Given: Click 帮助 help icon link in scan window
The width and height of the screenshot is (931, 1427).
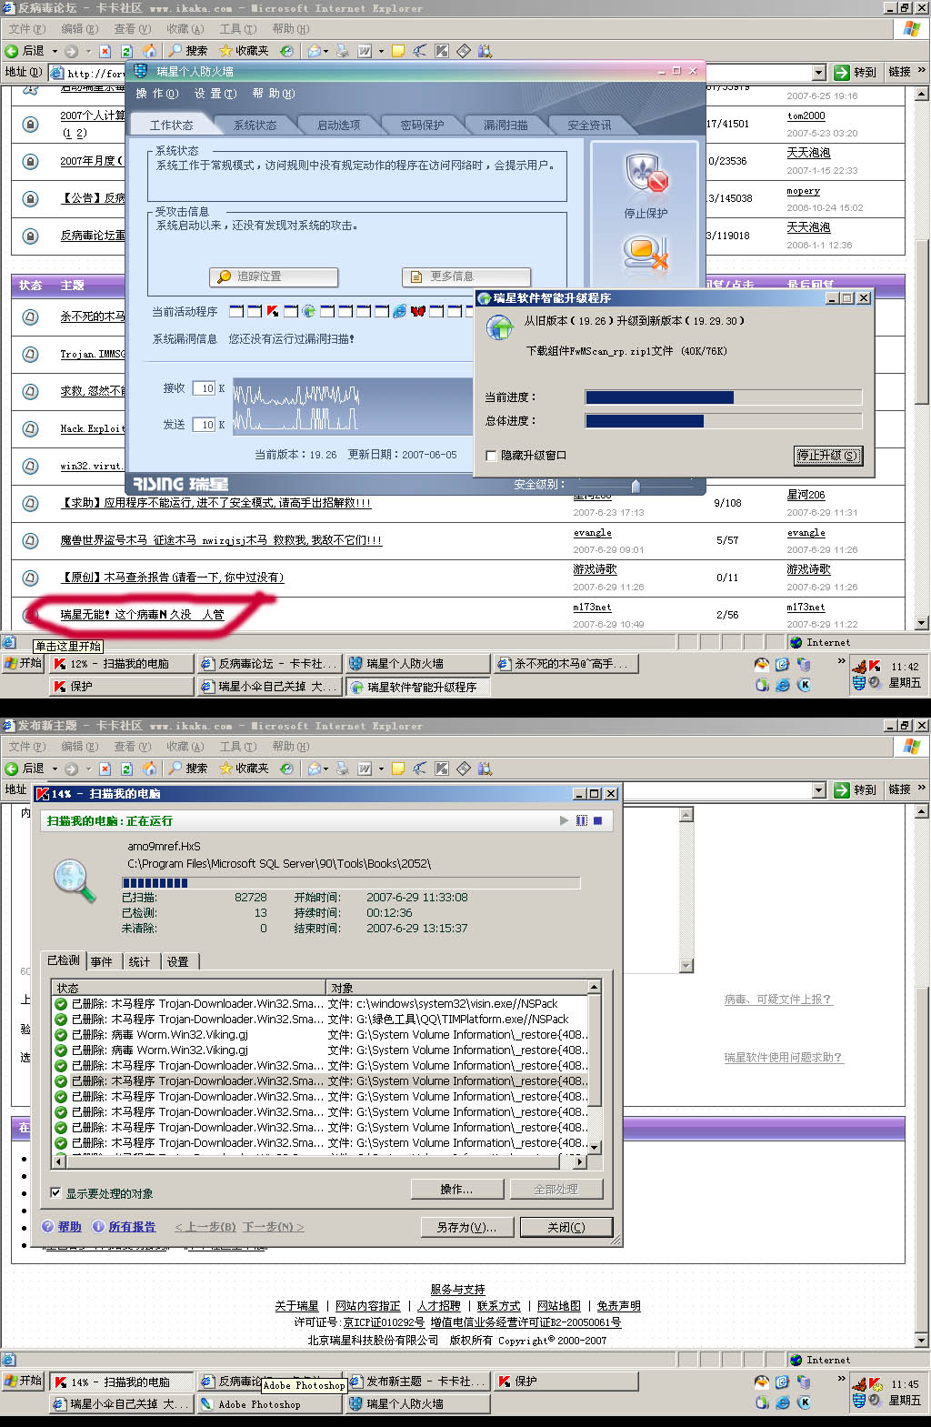Looking at the screenshot, I should 62,1226.
